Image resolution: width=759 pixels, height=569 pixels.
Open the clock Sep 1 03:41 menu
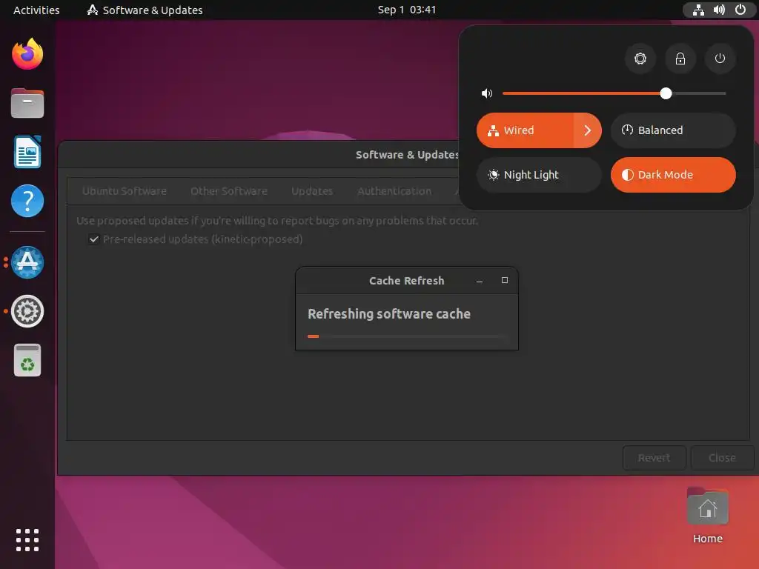coord(407,10)
